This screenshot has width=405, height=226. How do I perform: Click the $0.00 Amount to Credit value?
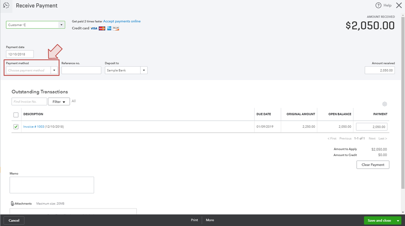(x=383, y=155)
